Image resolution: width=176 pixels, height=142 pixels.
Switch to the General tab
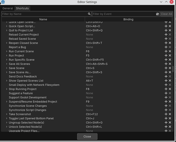(x=8, y=9)
